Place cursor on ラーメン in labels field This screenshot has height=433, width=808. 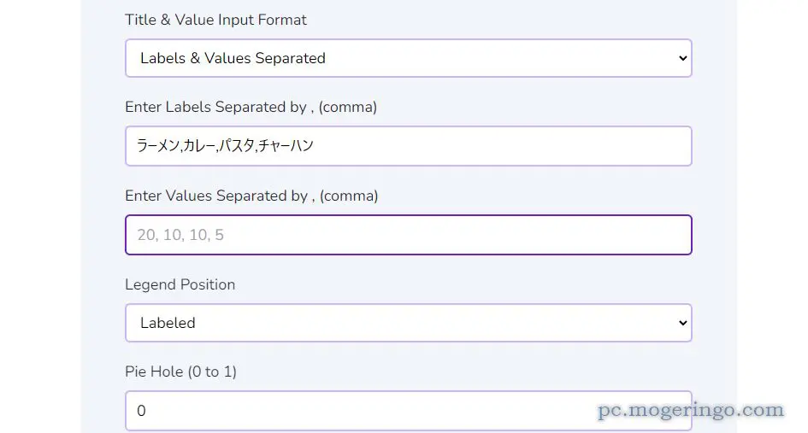tap(158, 146)
